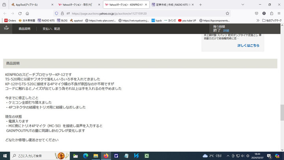Launch Excel from the taskbar
This screenshot has width=284, height=160.
(x=146, y=156)
